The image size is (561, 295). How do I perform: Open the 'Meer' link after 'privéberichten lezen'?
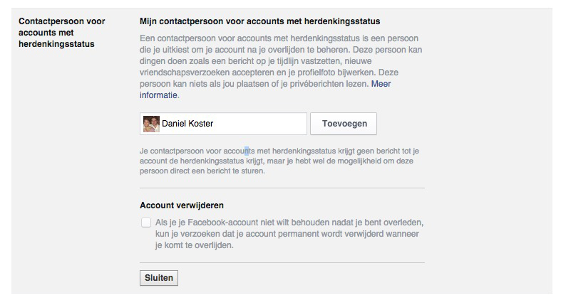pyautogui.click(x=381, y=84)
